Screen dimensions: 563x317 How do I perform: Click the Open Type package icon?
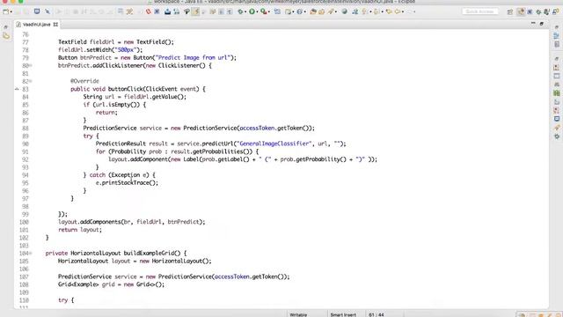point(313,11)
